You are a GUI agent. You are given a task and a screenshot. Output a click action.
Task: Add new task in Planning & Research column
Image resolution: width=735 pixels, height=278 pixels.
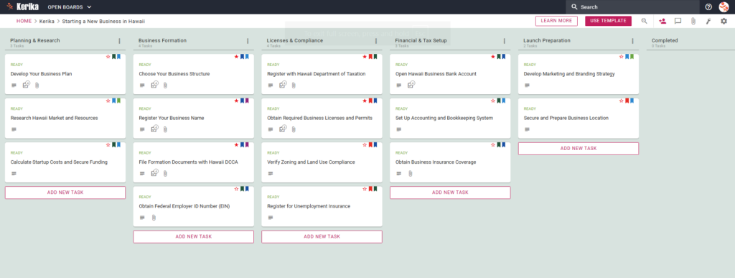(x=65, y=193)
